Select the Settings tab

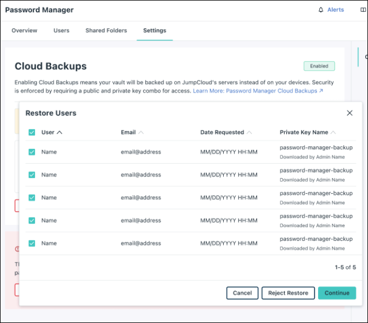pyautogui.click(x=154, y=31)
